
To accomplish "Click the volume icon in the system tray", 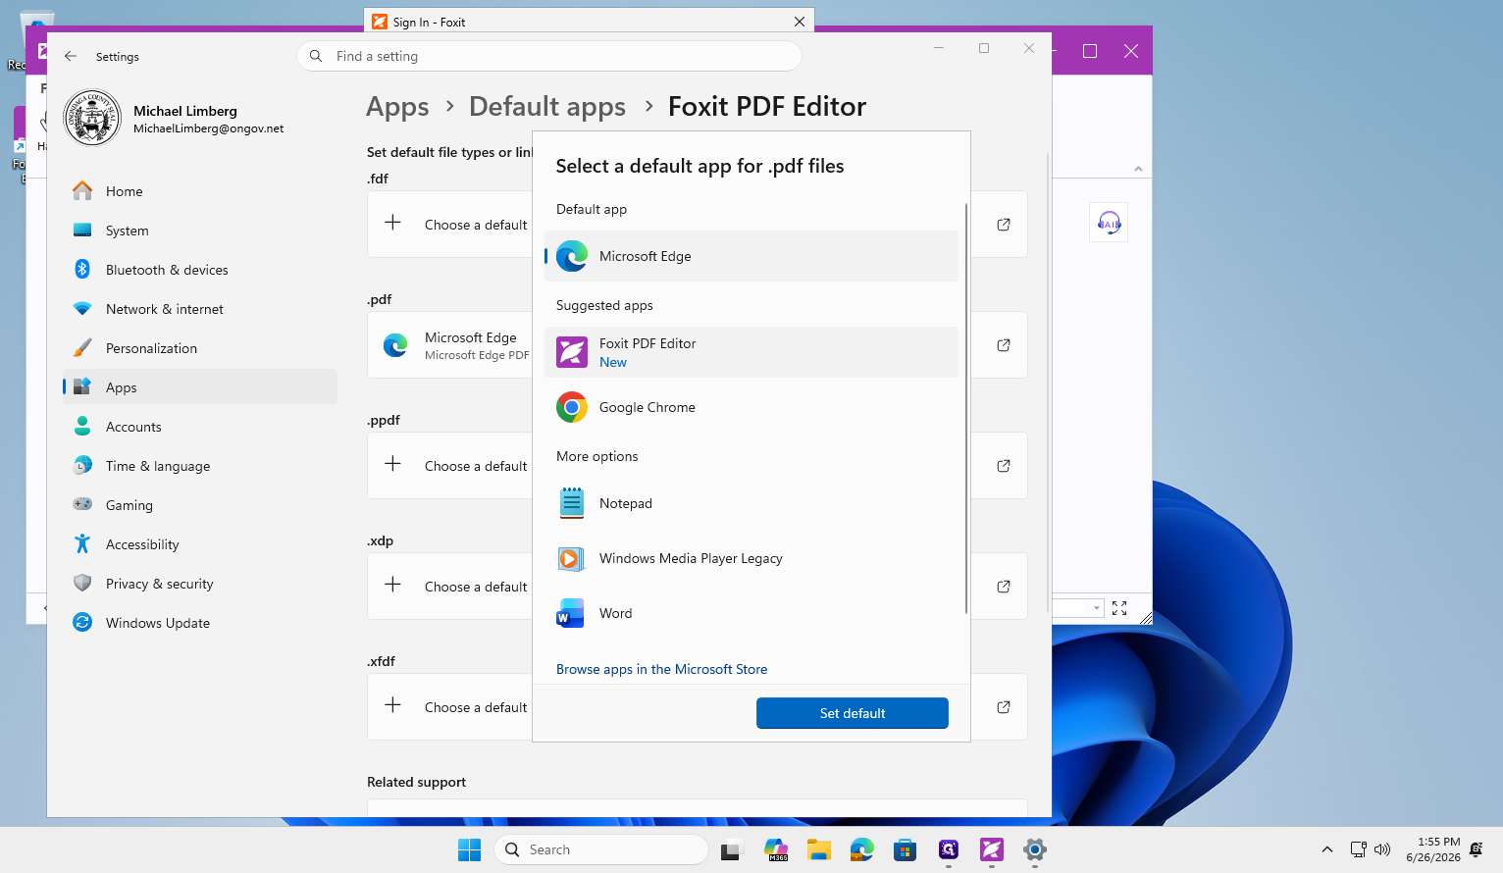I will [1382, 849].
